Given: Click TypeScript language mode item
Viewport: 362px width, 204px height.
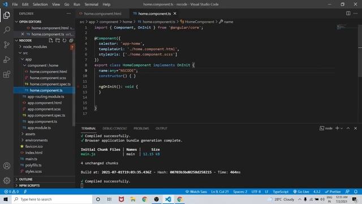Looking at the screenshot, I should tap(281, 192).
